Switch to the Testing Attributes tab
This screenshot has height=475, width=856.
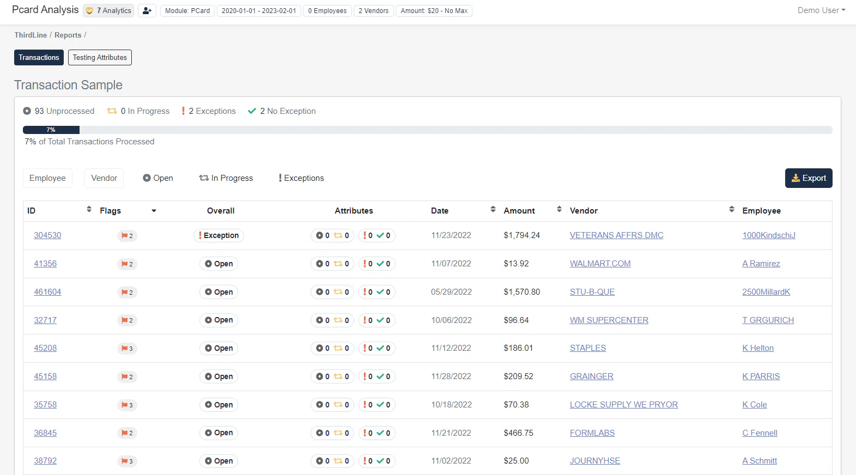[x=100, y=58]
